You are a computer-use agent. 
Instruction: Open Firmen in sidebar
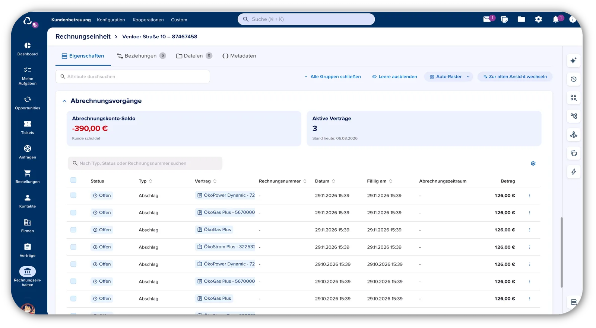coord(28,226)
